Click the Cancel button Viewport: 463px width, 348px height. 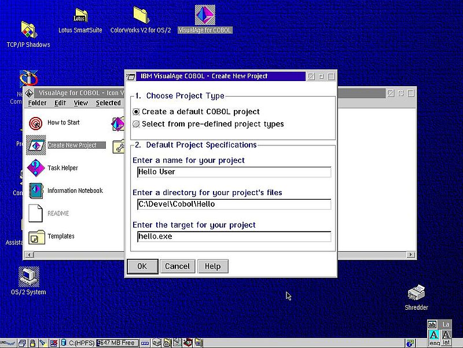(x=177, y=266)
